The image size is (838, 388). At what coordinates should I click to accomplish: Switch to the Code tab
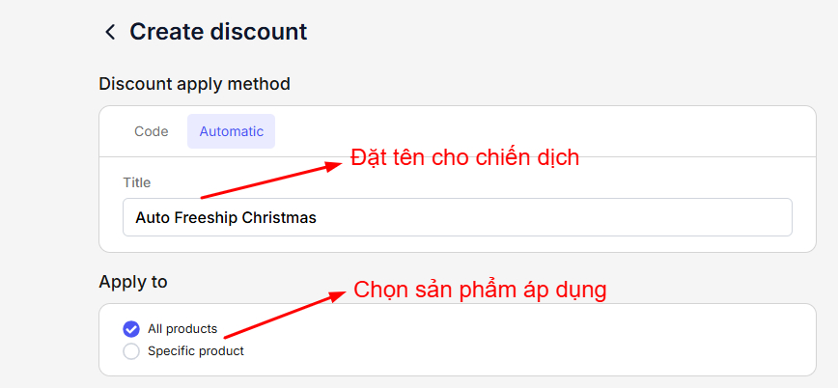[151, 131]
